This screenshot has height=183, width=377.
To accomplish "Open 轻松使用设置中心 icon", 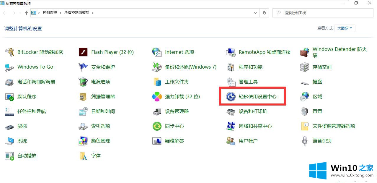I will point(231,97).
